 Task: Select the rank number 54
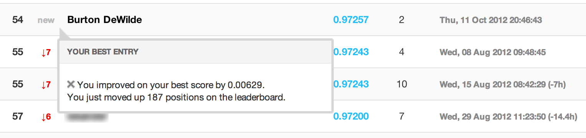click(x=18, y=20)
